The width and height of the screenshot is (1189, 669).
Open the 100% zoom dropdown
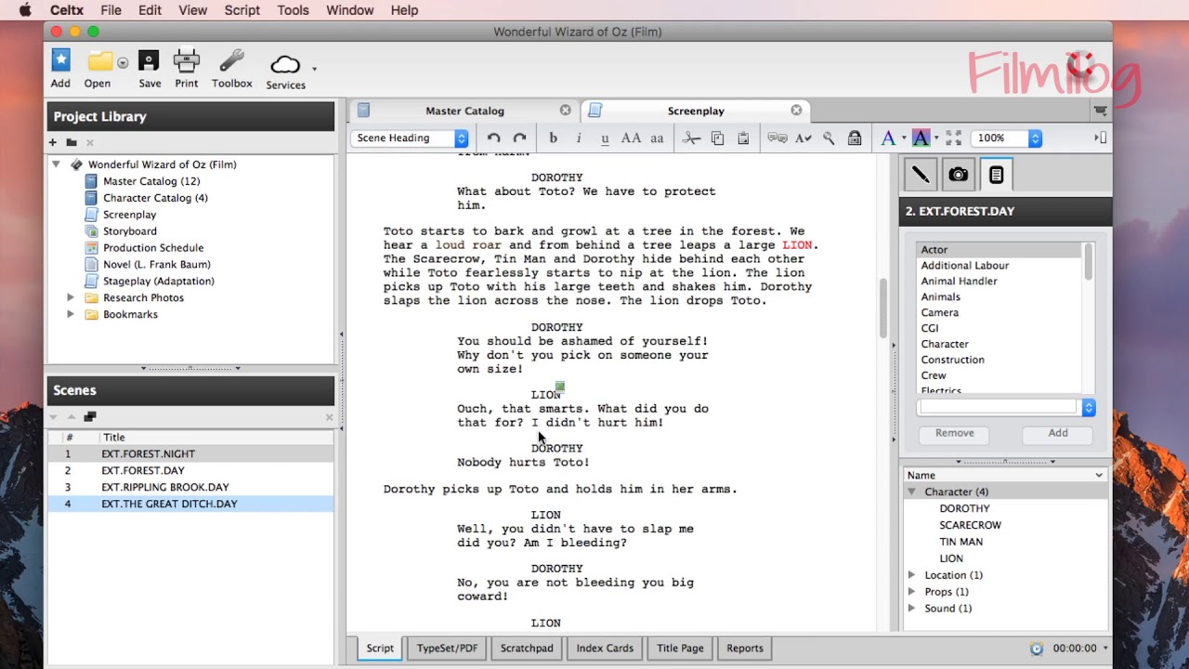pyautogui.click(x=1006, y=138)
